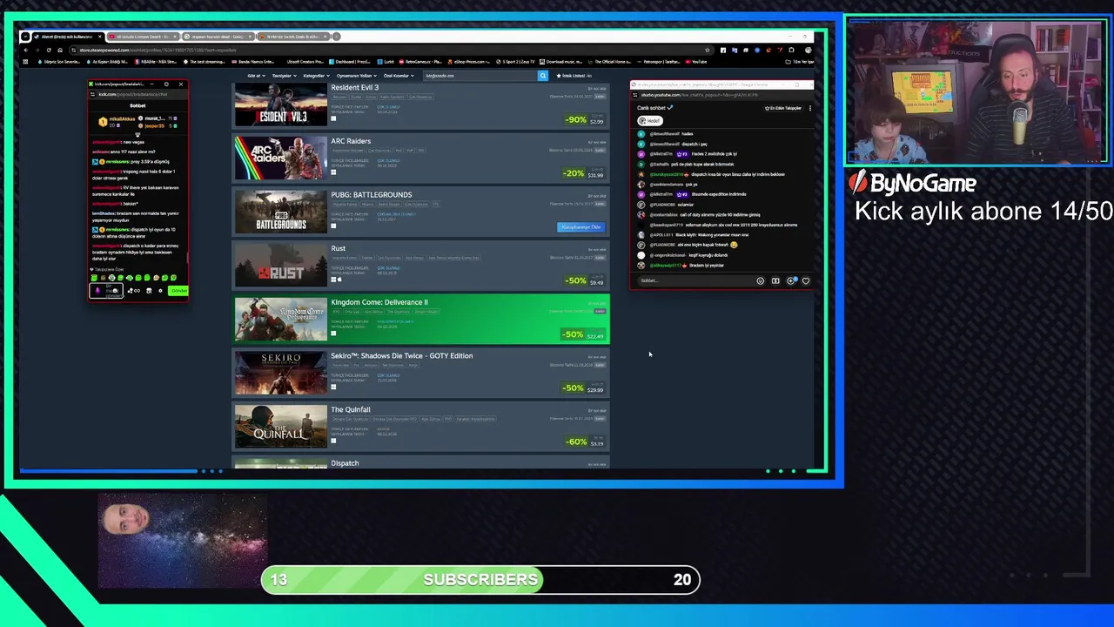1114x627 pixels.
Task: Expand the Oynamanın Yolları dropdown
Action: [x=359, y=76]
